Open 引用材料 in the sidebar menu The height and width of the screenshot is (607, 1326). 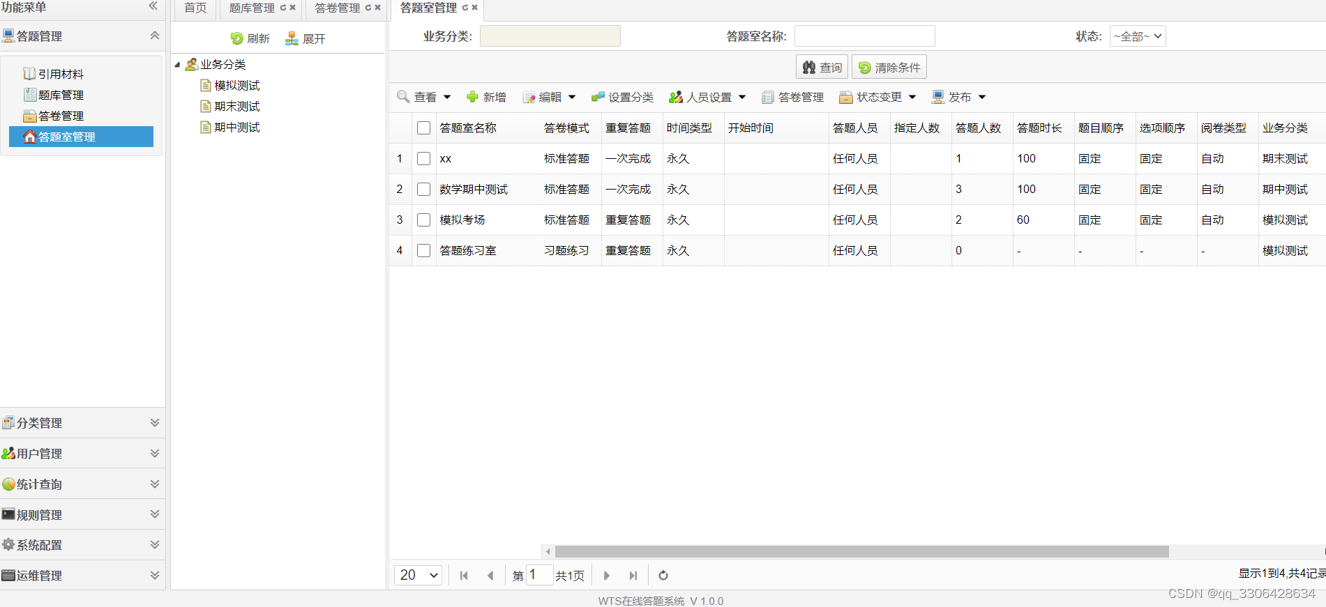click(x=81, y=74)
